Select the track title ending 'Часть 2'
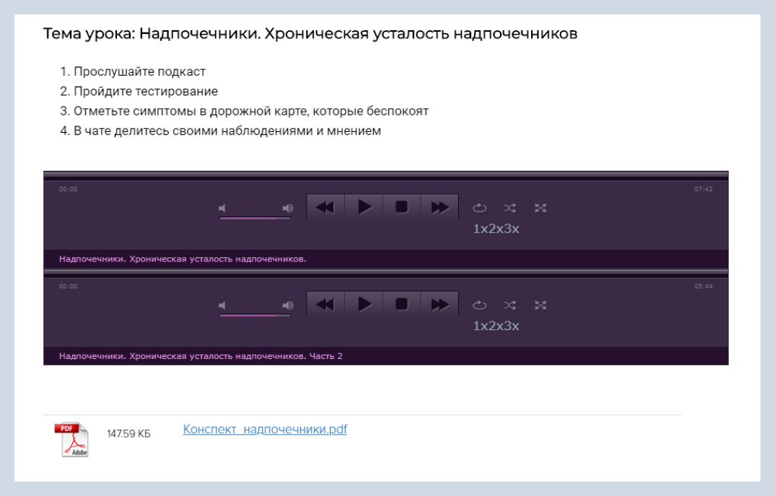Image resolution: width=775 pixels, height=496 pixels. click(x=201, y=356)
